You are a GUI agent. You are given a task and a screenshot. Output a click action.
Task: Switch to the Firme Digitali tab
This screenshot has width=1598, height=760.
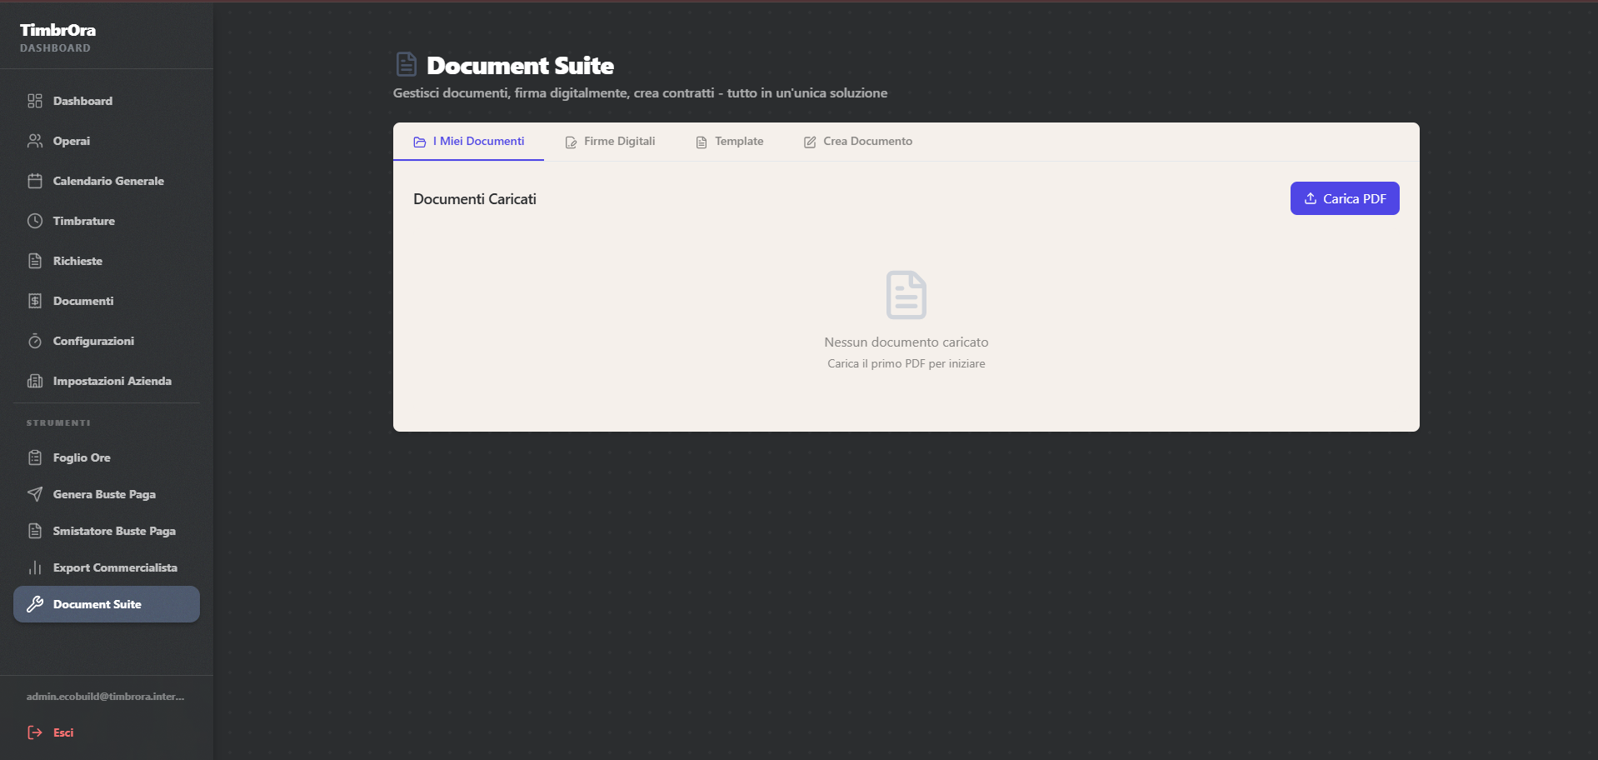[610, 142]
